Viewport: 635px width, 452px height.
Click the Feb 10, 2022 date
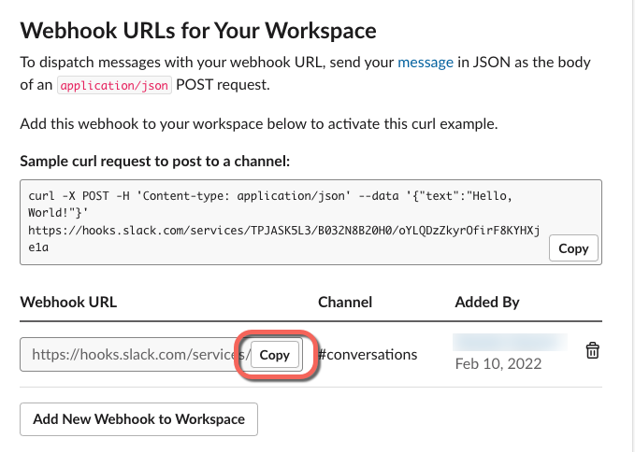(x=499, y=362)
